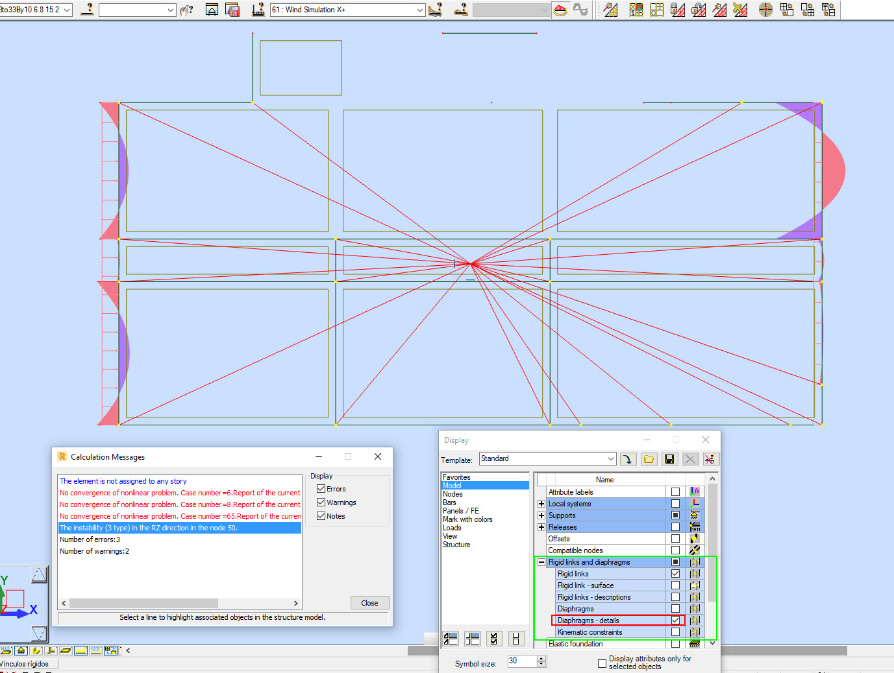Increase Symbol size using the stepper arrows
This screenshot has width=894, height=673.
541,657
